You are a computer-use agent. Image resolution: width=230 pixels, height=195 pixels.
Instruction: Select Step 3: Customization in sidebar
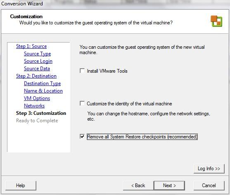[x=41, y=113]
